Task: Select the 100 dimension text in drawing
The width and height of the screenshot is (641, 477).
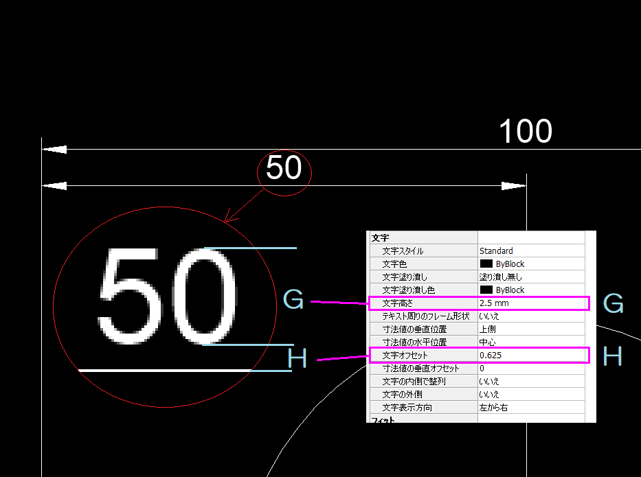Action: 526,131
